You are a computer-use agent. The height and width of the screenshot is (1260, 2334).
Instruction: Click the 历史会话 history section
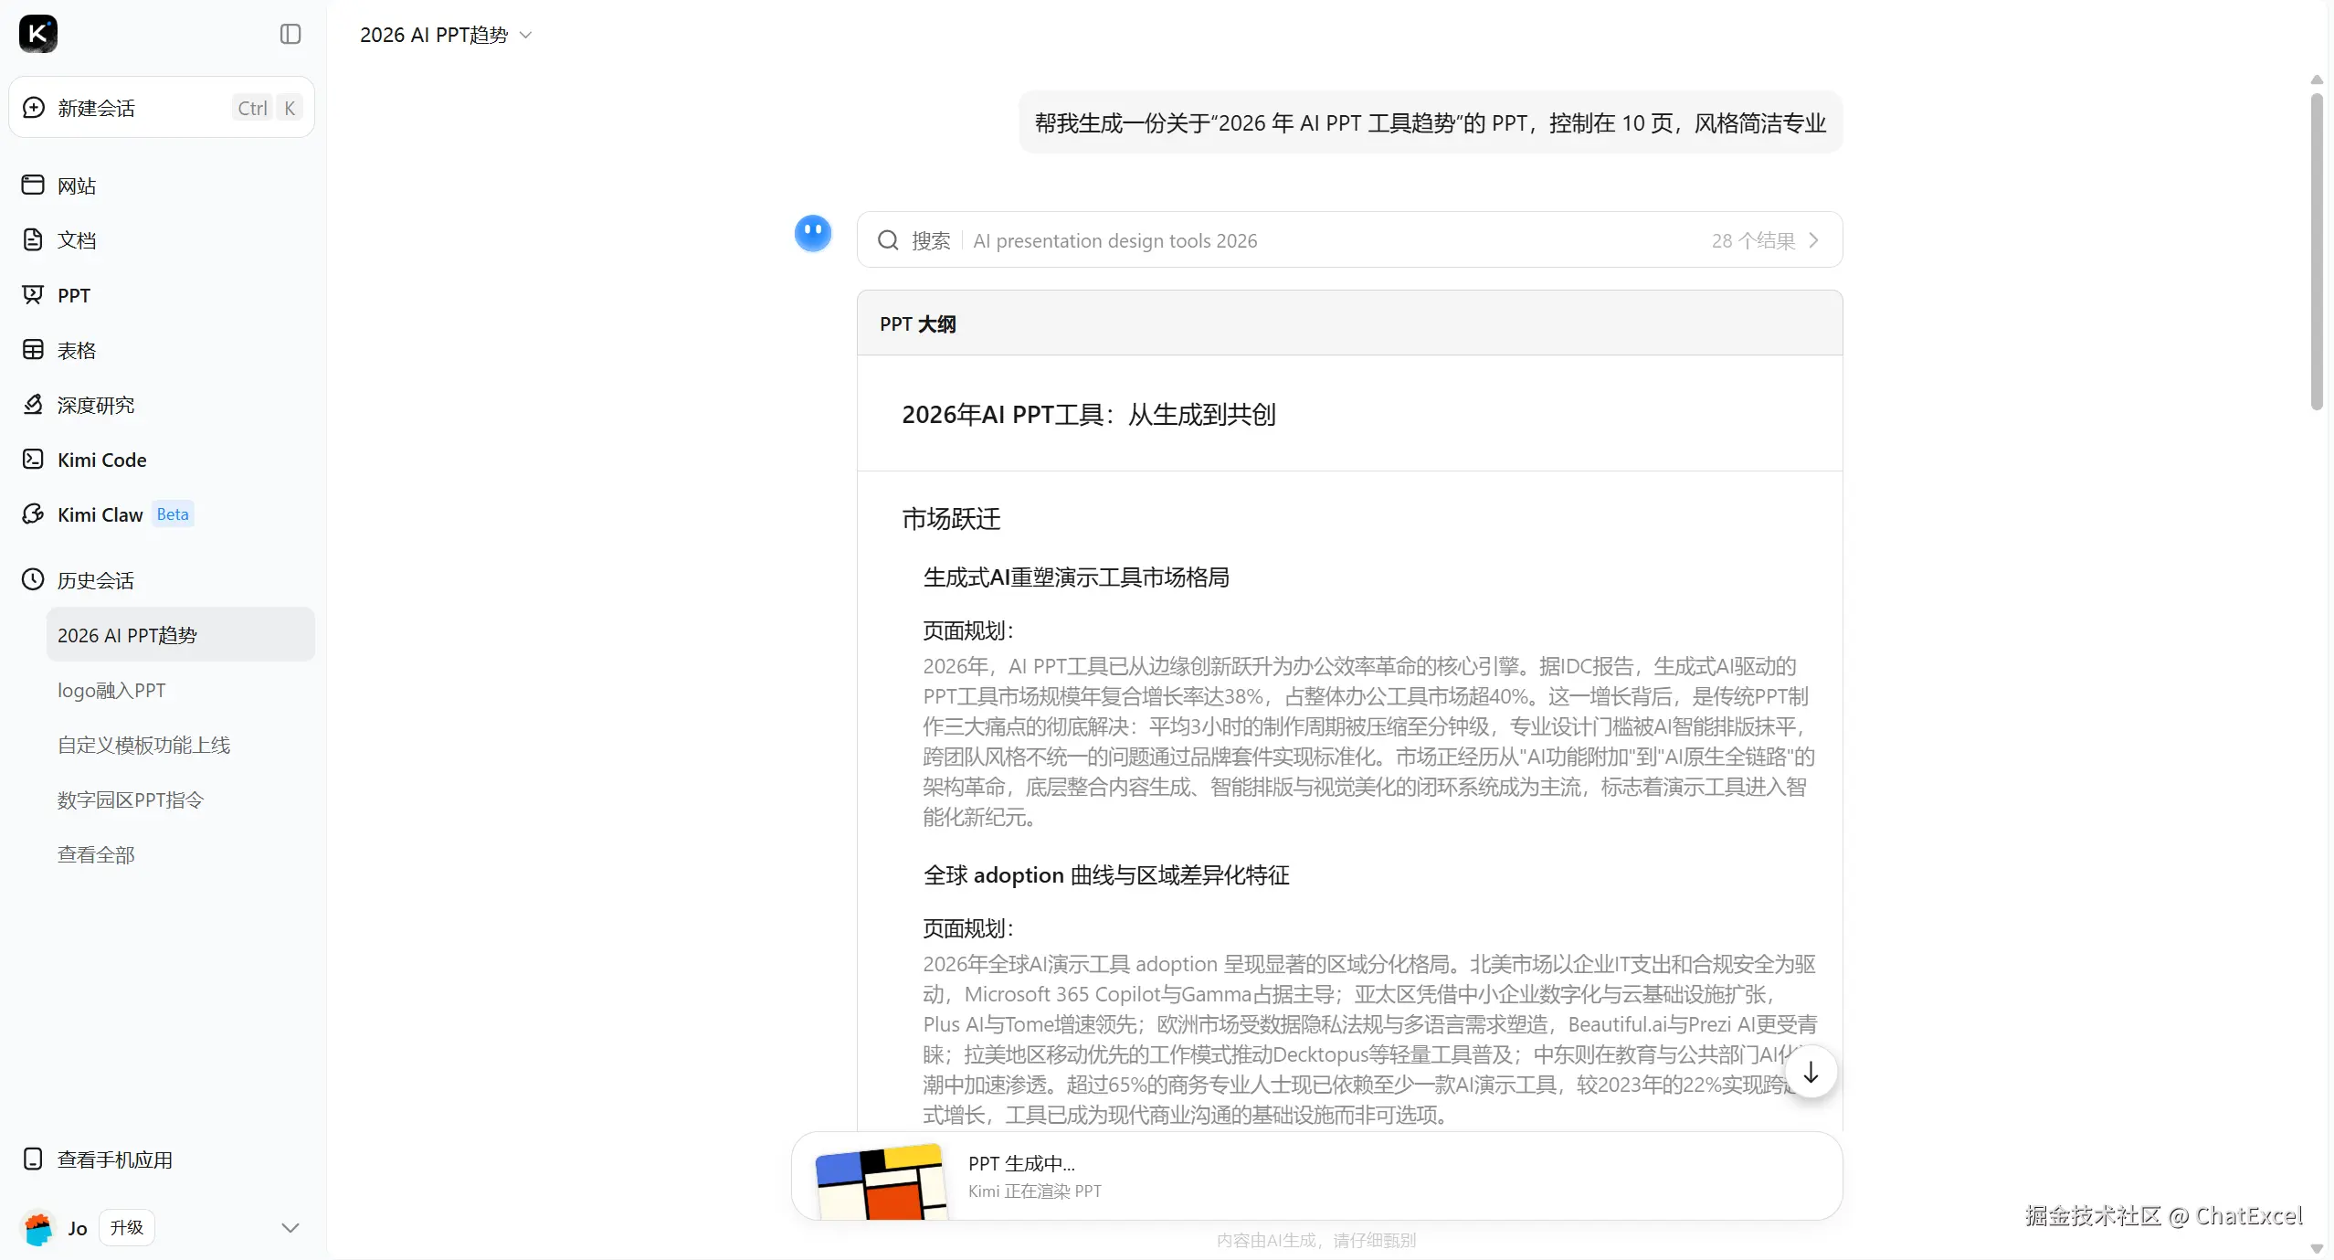95,580
